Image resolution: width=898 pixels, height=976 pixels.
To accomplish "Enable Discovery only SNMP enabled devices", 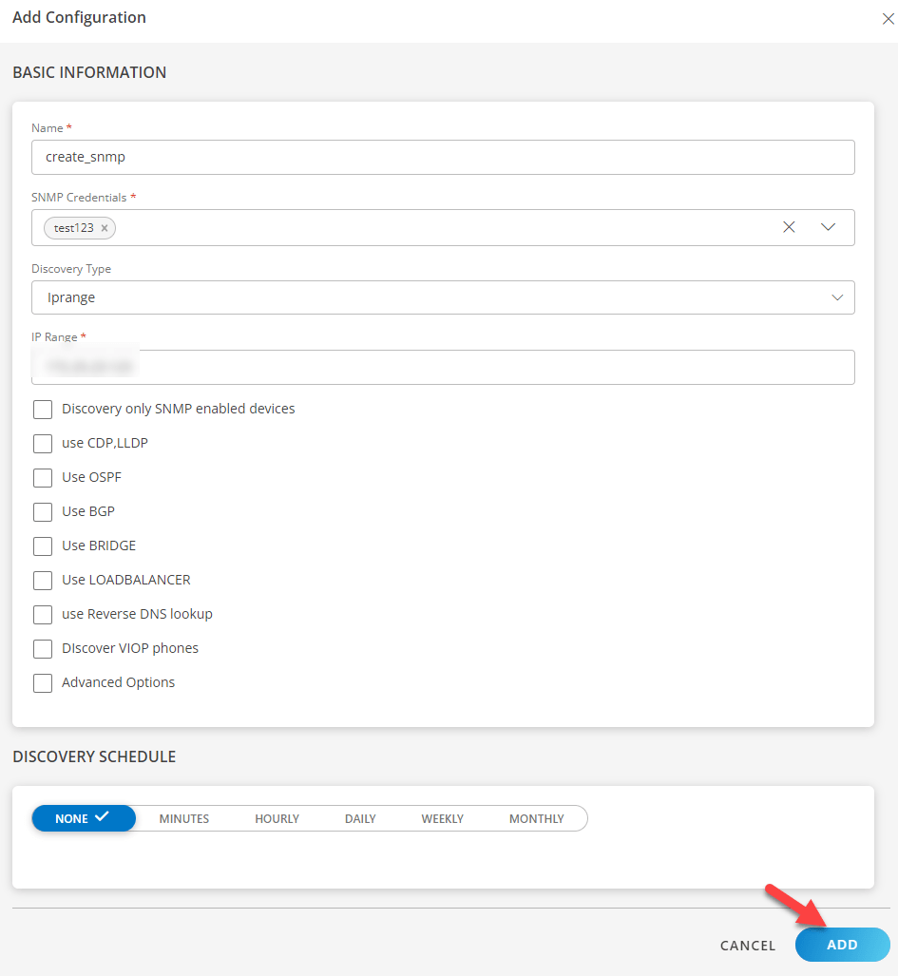I will 43,409.
